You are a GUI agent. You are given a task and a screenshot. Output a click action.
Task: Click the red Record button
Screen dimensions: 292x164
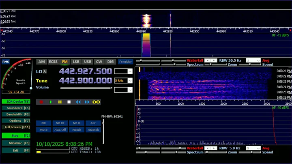[41, 102]
